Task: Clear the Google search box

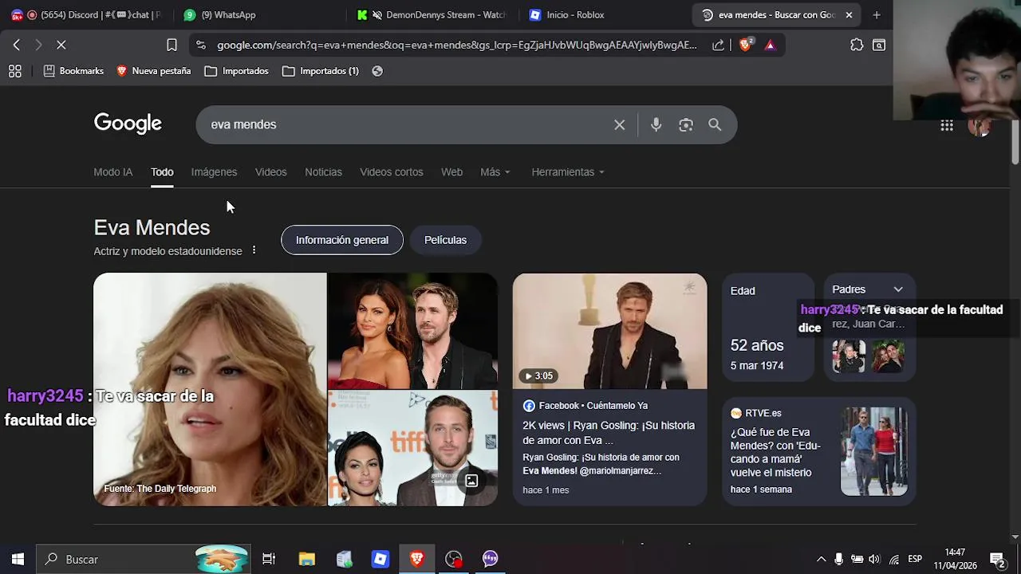Action: tap(620, 124)
